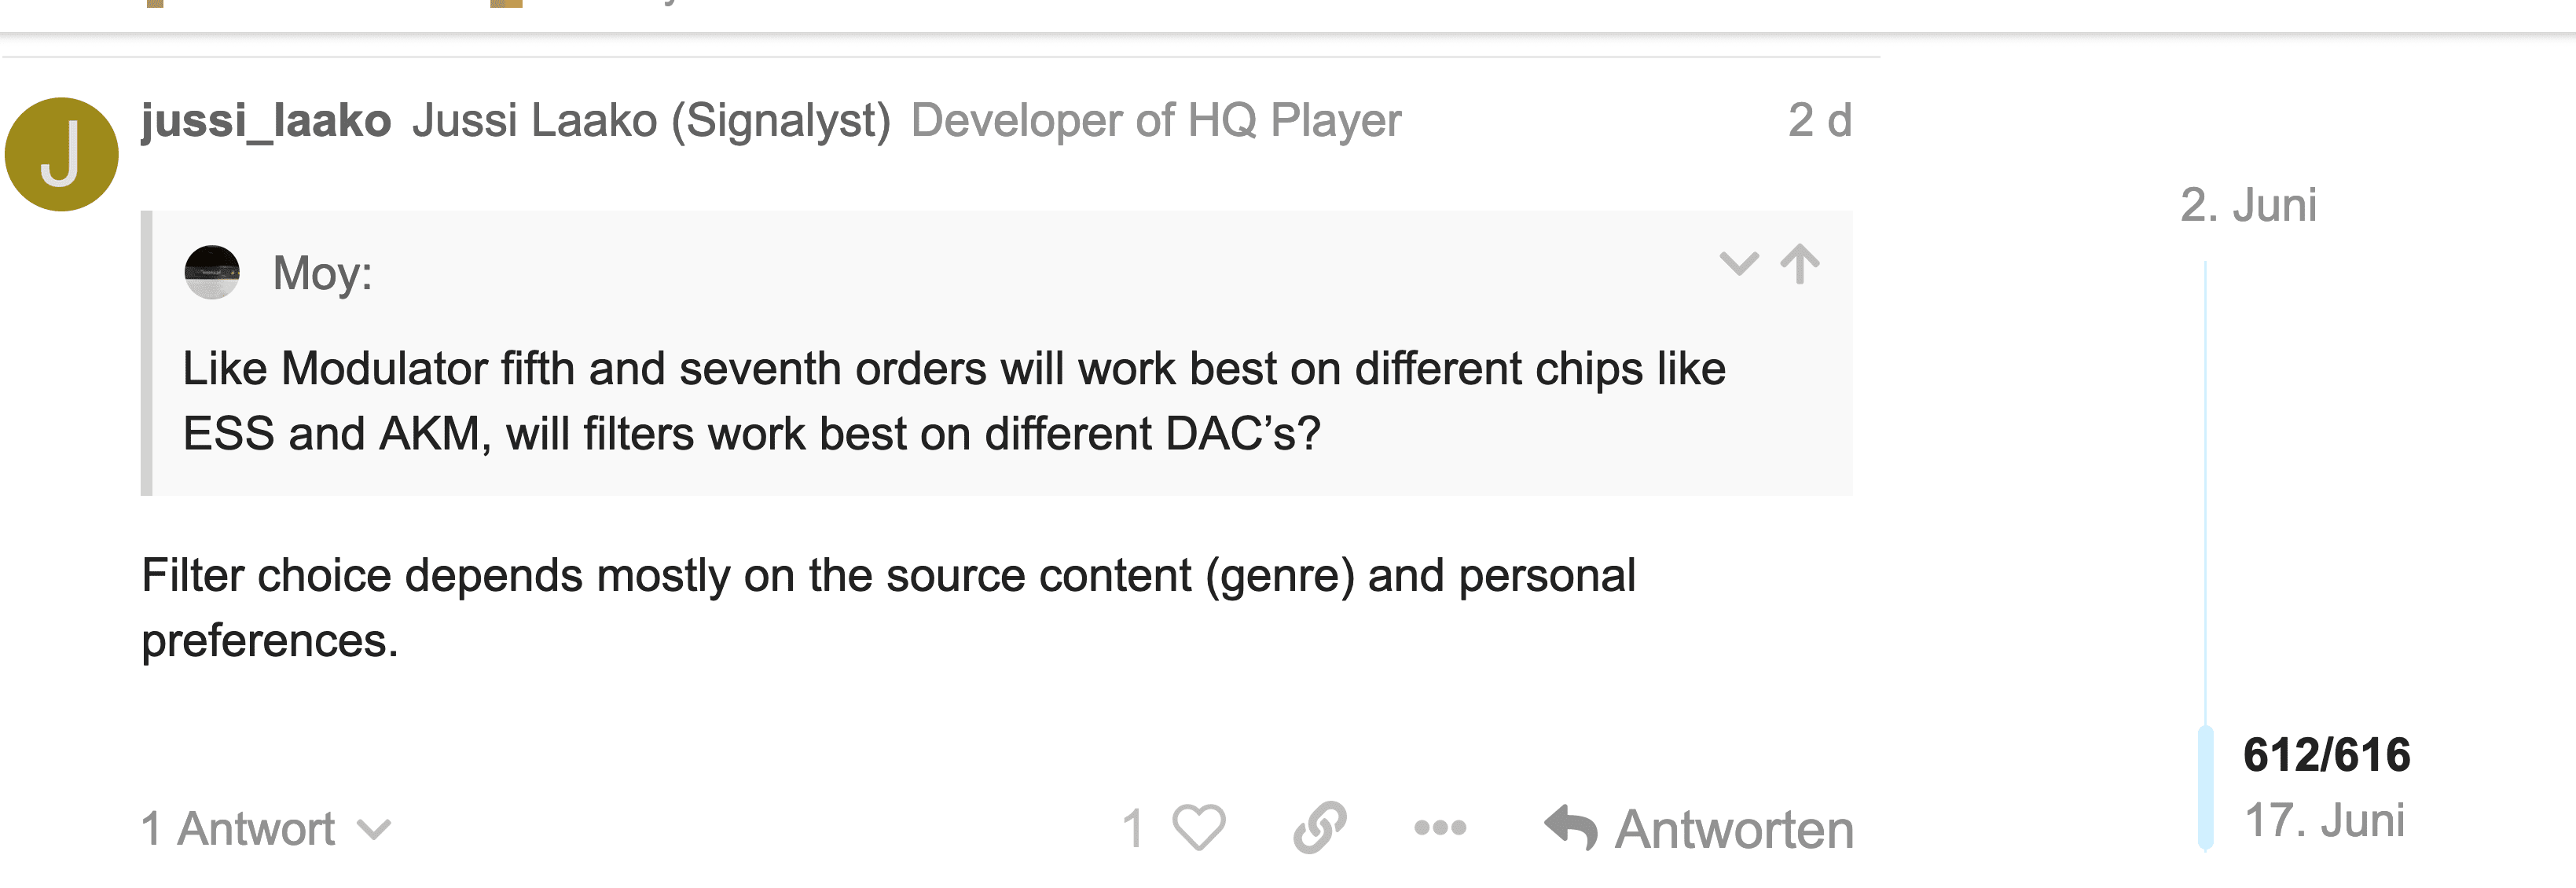This screenshot has height=888, width=2576.
Task: Click the timeline scroller handle
Action: (x=2205, y=788)
